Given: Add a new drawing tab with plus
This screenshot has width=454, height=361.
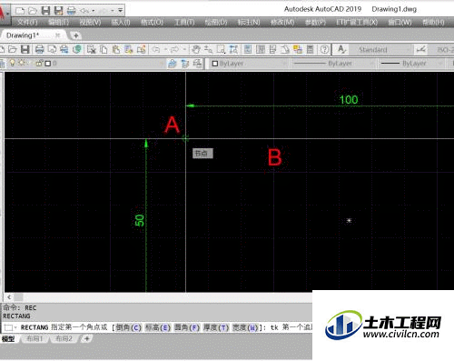Looking at the screenshot, I should click(76, 35).
